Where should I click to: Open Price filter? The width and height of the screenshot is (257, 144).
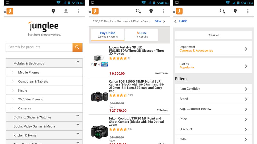click(213, 119)
